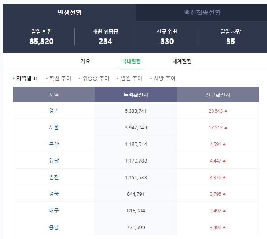The height and width of the screenshot is (239, 267).
Task: Open the 인천 region link
Action: coord(54,177)
